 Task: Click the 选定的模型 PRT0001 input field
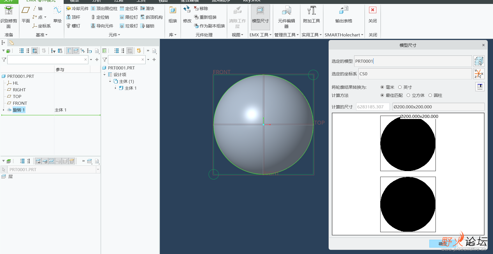point(413,61)
